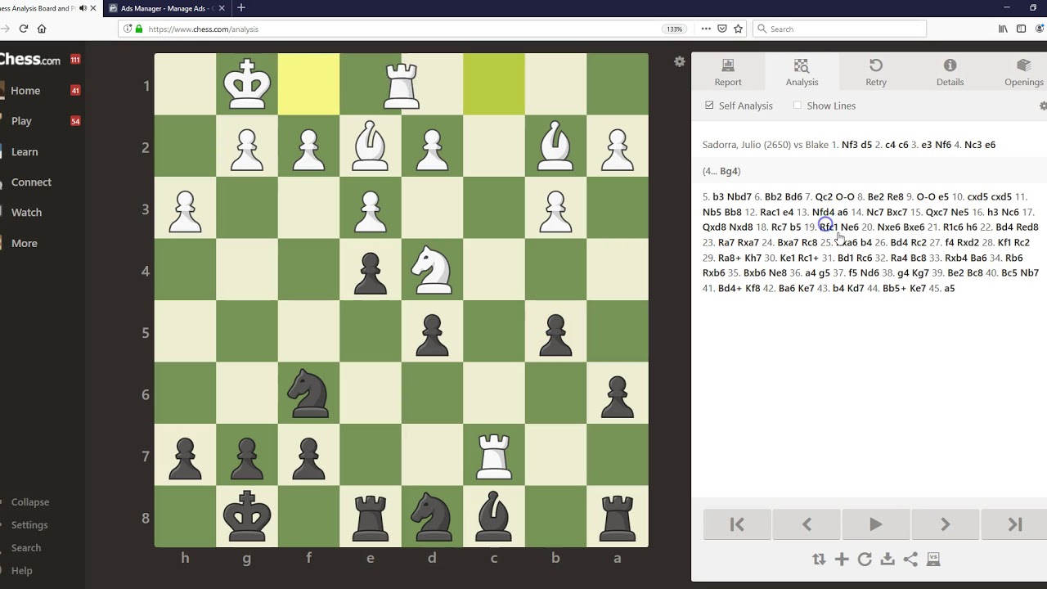Viewport: 1047px width, 589px height.
Task: Reload the page in the browser
Action: click(23, 29)
